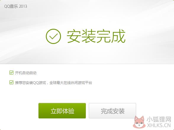Click the QQ音乐 2013 window title
This screenshot has width=174, height=130.
click(16, 6)
